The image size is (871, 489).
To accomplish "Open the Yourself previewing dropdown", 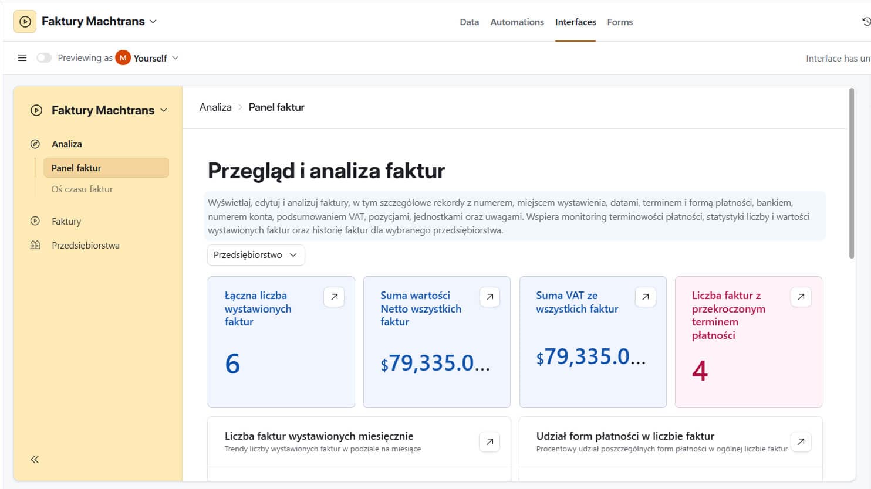I will click(174, 57).
